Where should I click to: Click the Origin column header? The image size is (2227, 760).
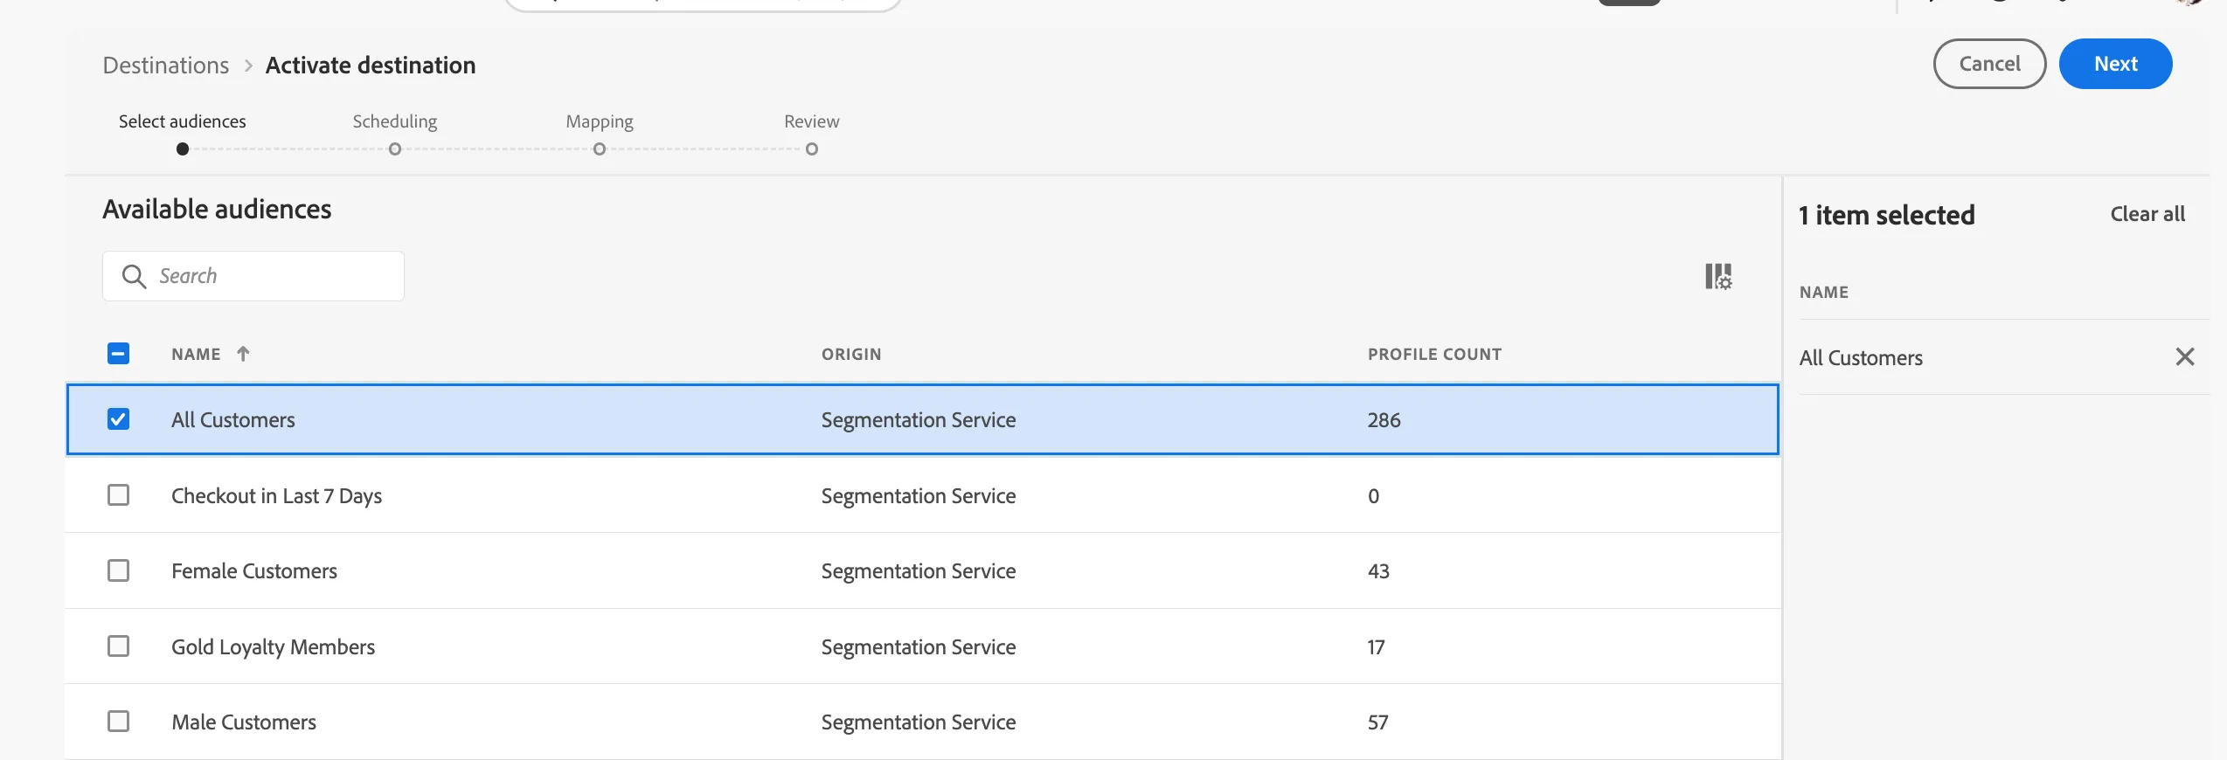pos(851,354)
